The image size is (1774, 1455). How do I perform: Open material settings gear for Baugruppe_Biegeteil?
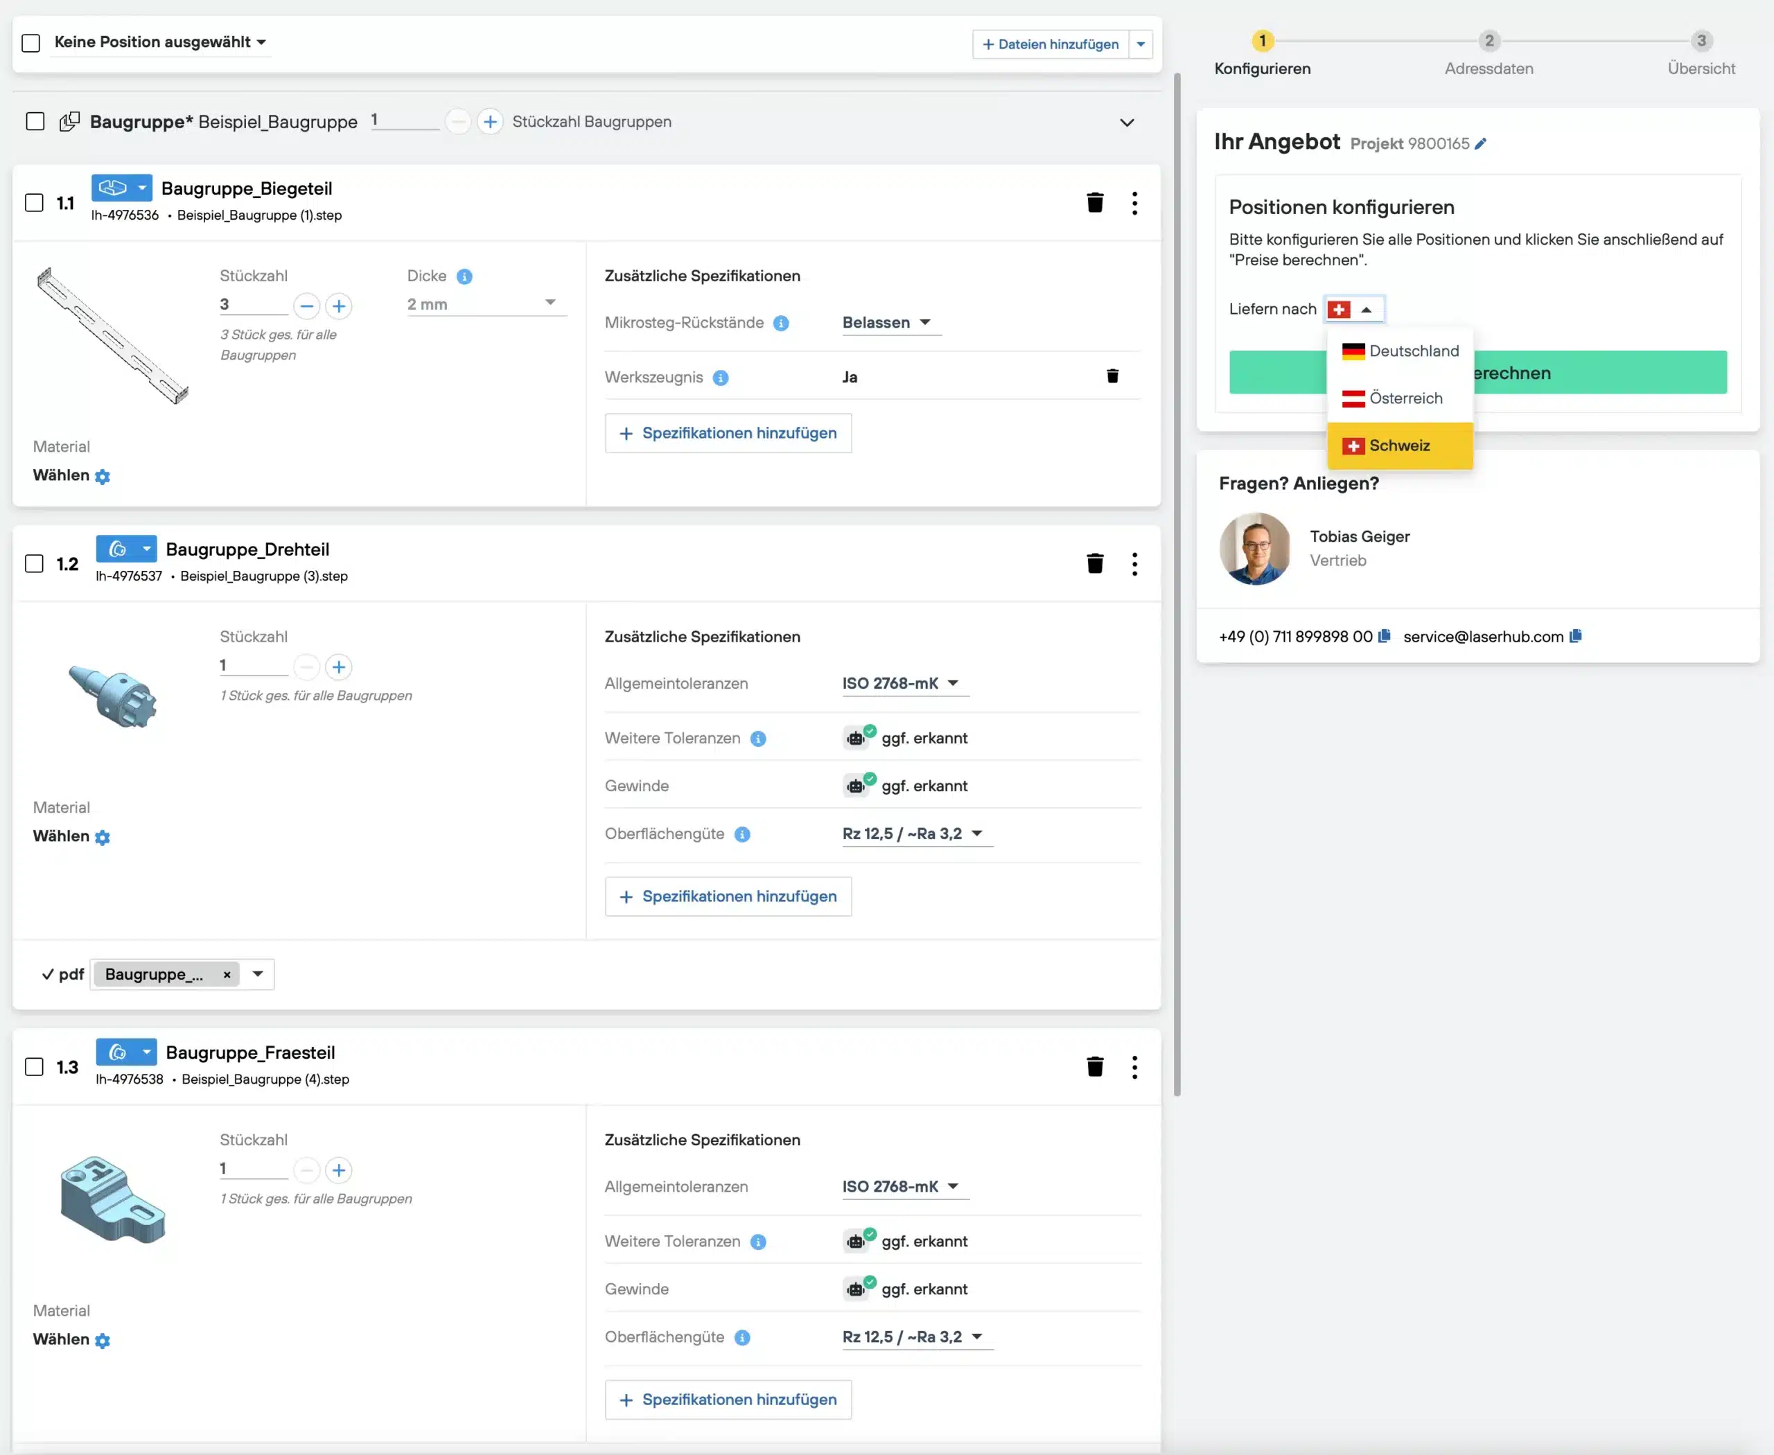pos(103,477)
